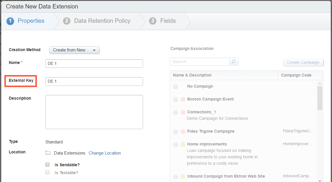
Task: Click the pink badge beside Connections_1
Action: (183, 112)
